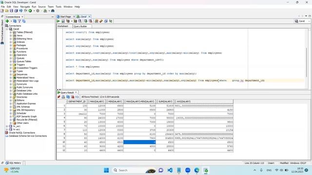Switch to the Start Page tab

tap(65, 17)
